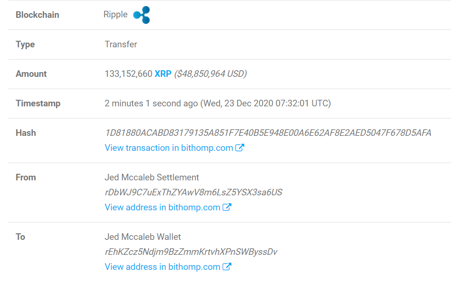Open "View transaction in bithomp.com" link text

point(169,148)
